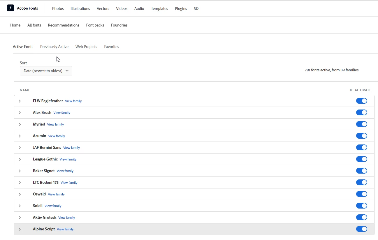Open Foundries navigation item
Screen dimensions: 378x240
[119, 25]
